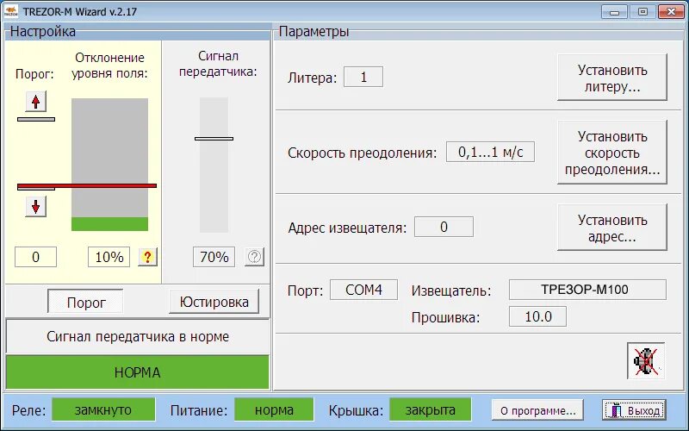Toggle the muted speaker sound icon
This screenshot has width=689, height=431.
[x=645, y=361]
